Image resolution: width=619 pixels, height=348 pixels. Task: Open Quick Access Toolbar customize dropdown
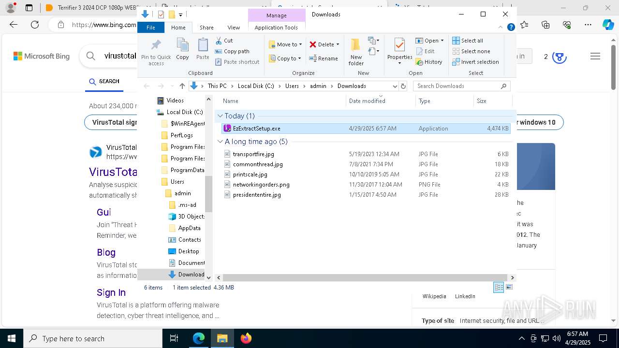[x=180, y=14]
